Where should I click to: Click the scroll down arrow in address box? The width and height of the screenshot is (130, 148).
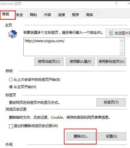click(122, 53)
